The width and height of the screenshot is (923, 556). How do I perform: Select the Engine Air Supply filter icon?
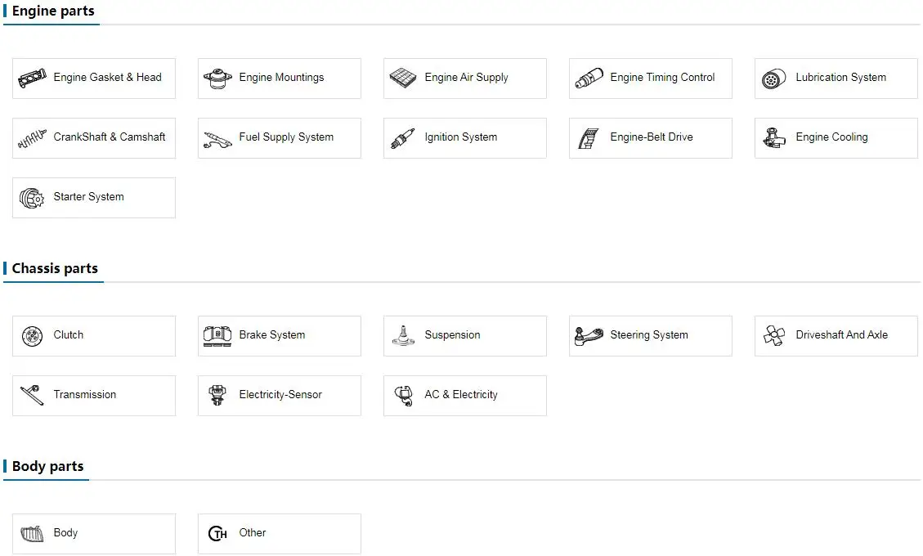(403, 78)
